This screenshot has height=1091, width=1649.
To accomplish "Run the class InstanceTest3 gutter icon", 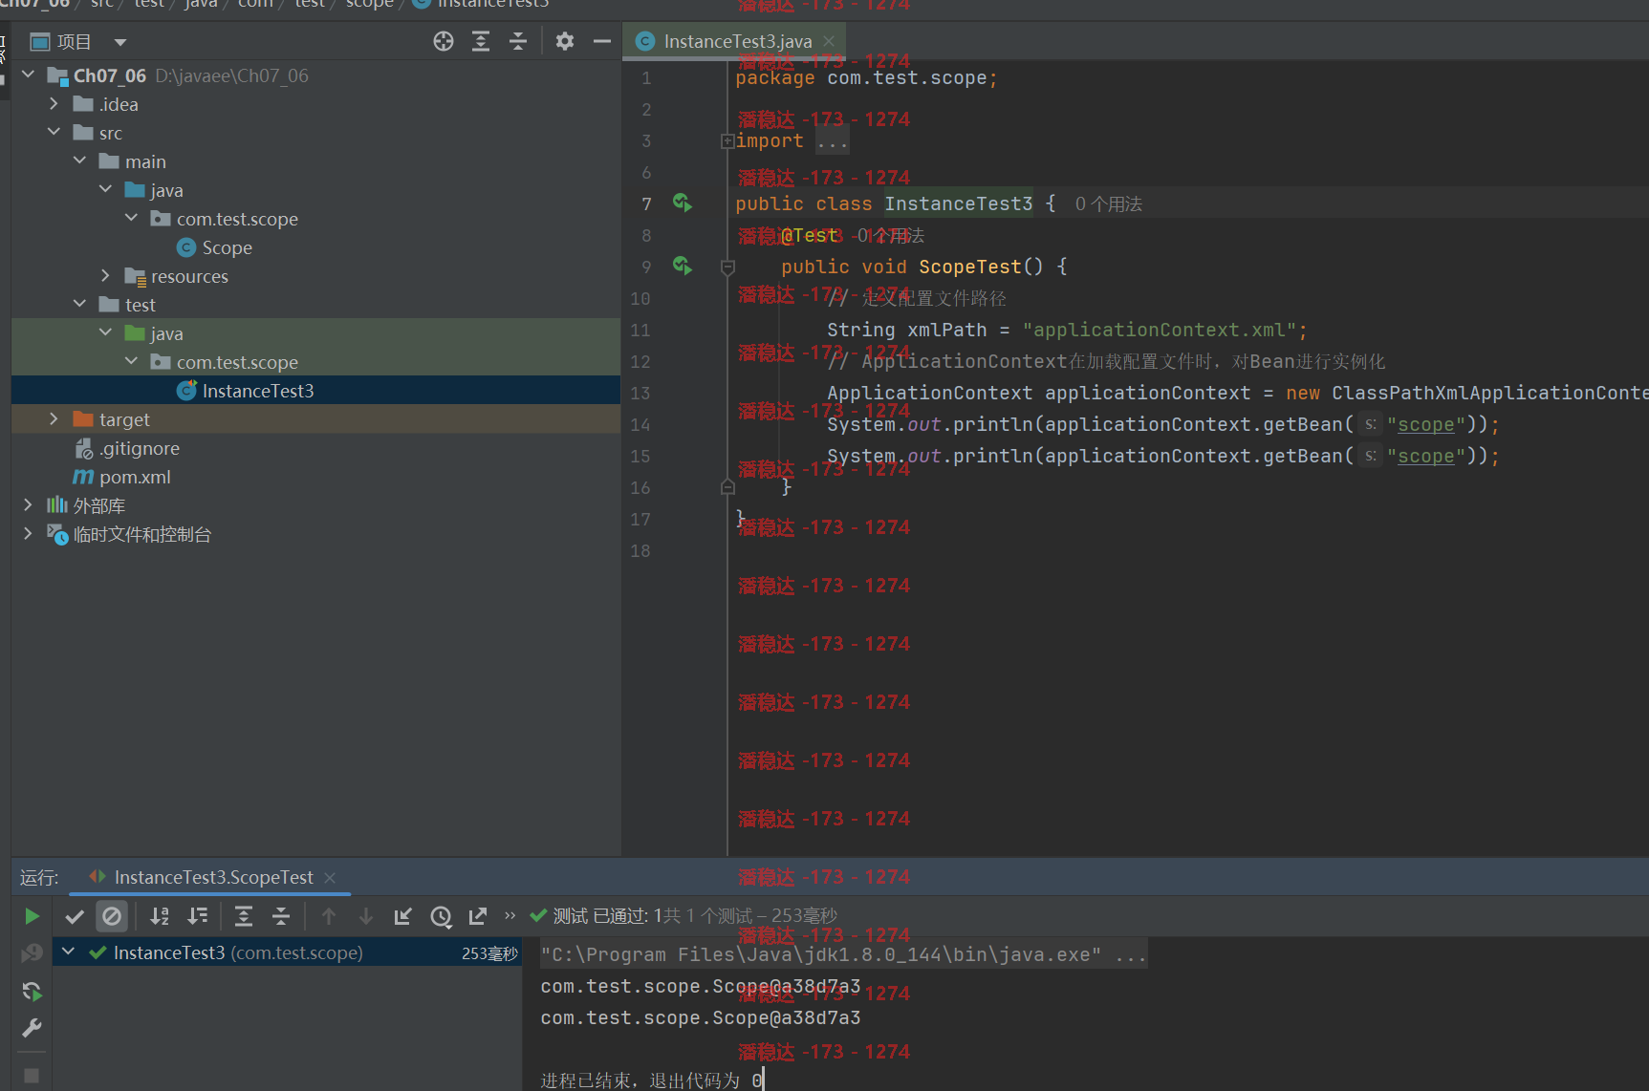I will [x=682, y=203].
